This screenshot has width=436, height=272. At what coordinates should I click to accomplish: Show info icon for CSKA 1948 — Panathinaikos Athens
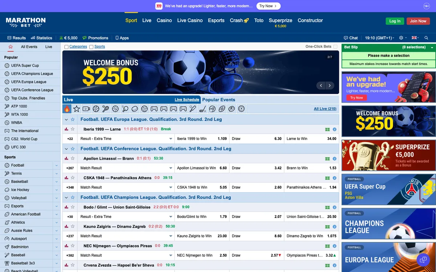[334, 178]
